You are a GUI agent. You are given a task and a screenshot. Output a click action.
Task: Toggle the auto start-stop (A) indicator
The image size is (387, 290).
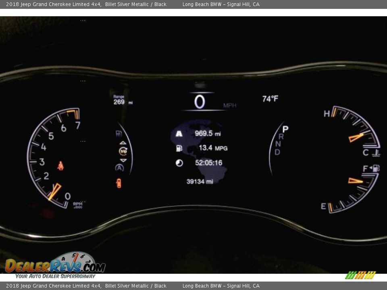tap(119, 168)
